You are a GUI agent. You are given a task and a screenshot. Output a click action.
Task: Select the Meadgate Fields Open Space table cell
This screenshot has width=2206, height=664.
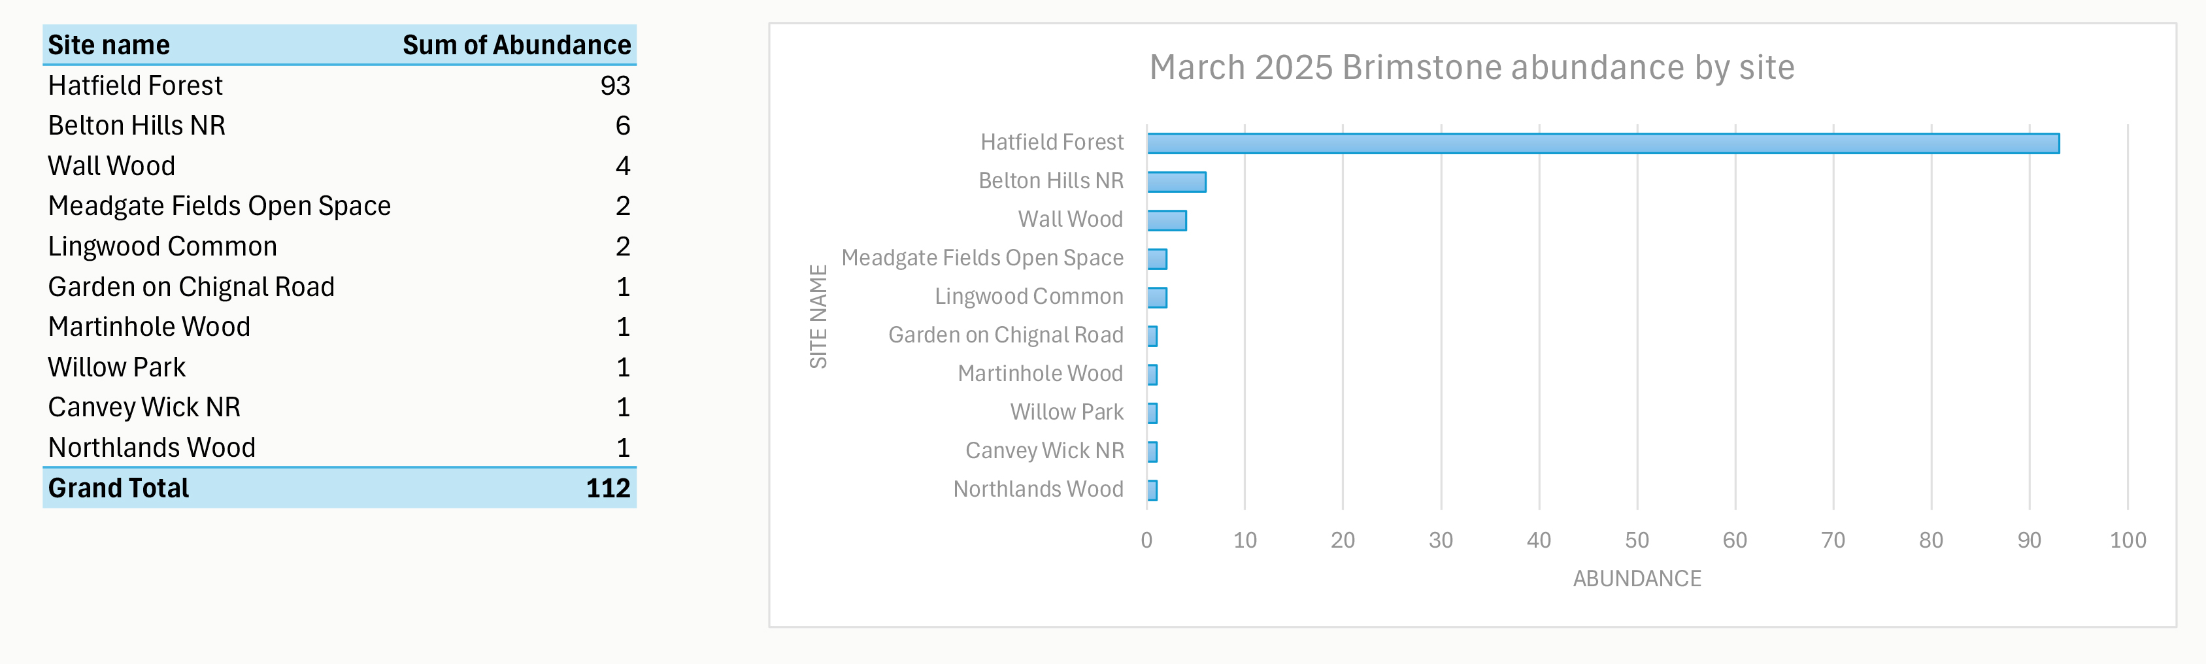click(219, 206)
